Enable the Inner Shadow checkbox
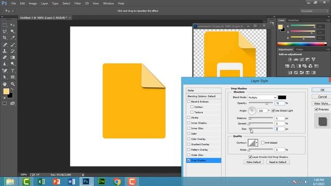The width and height of the screenshot is (331, 186). 189,123
